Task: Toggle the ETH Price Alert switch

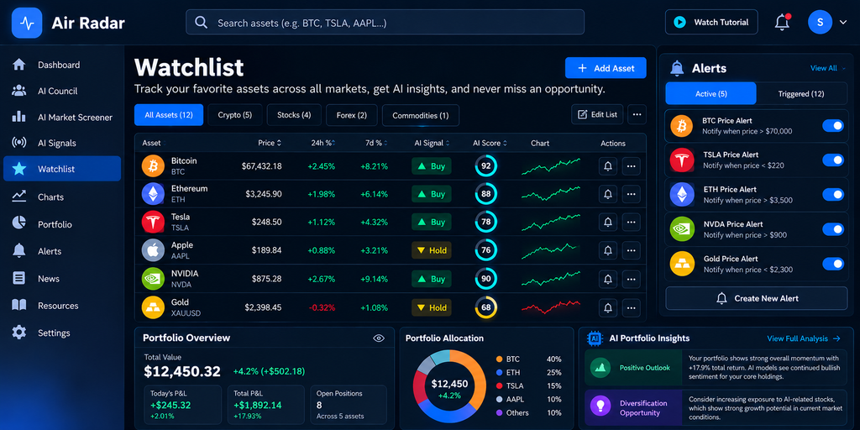Action: 833,194
